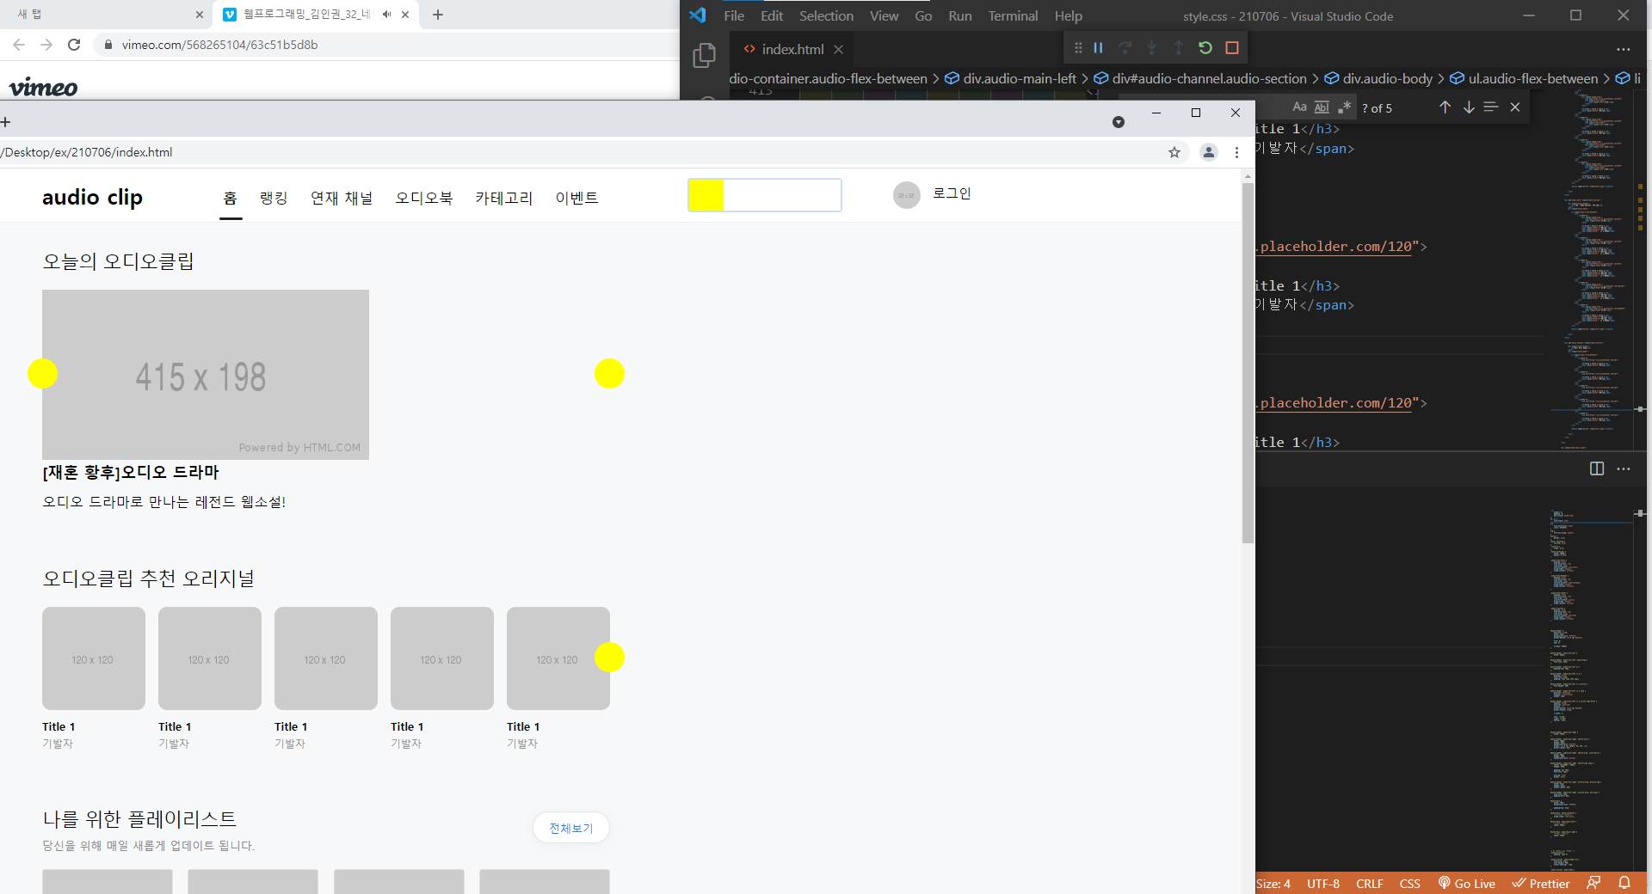Viewport: 1652px width, 894px height.
Task: Toggle Find in Selection
Action: pos(1491,107)
